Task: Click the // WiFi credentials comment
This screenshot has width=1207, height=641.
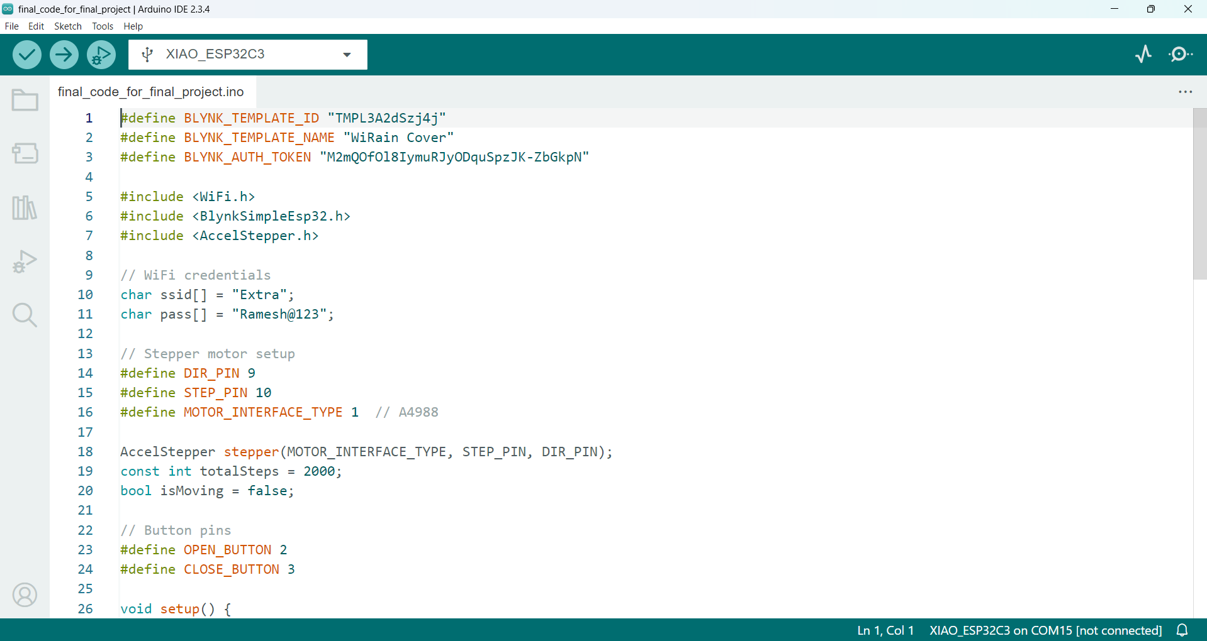Action: click(196, 275)
